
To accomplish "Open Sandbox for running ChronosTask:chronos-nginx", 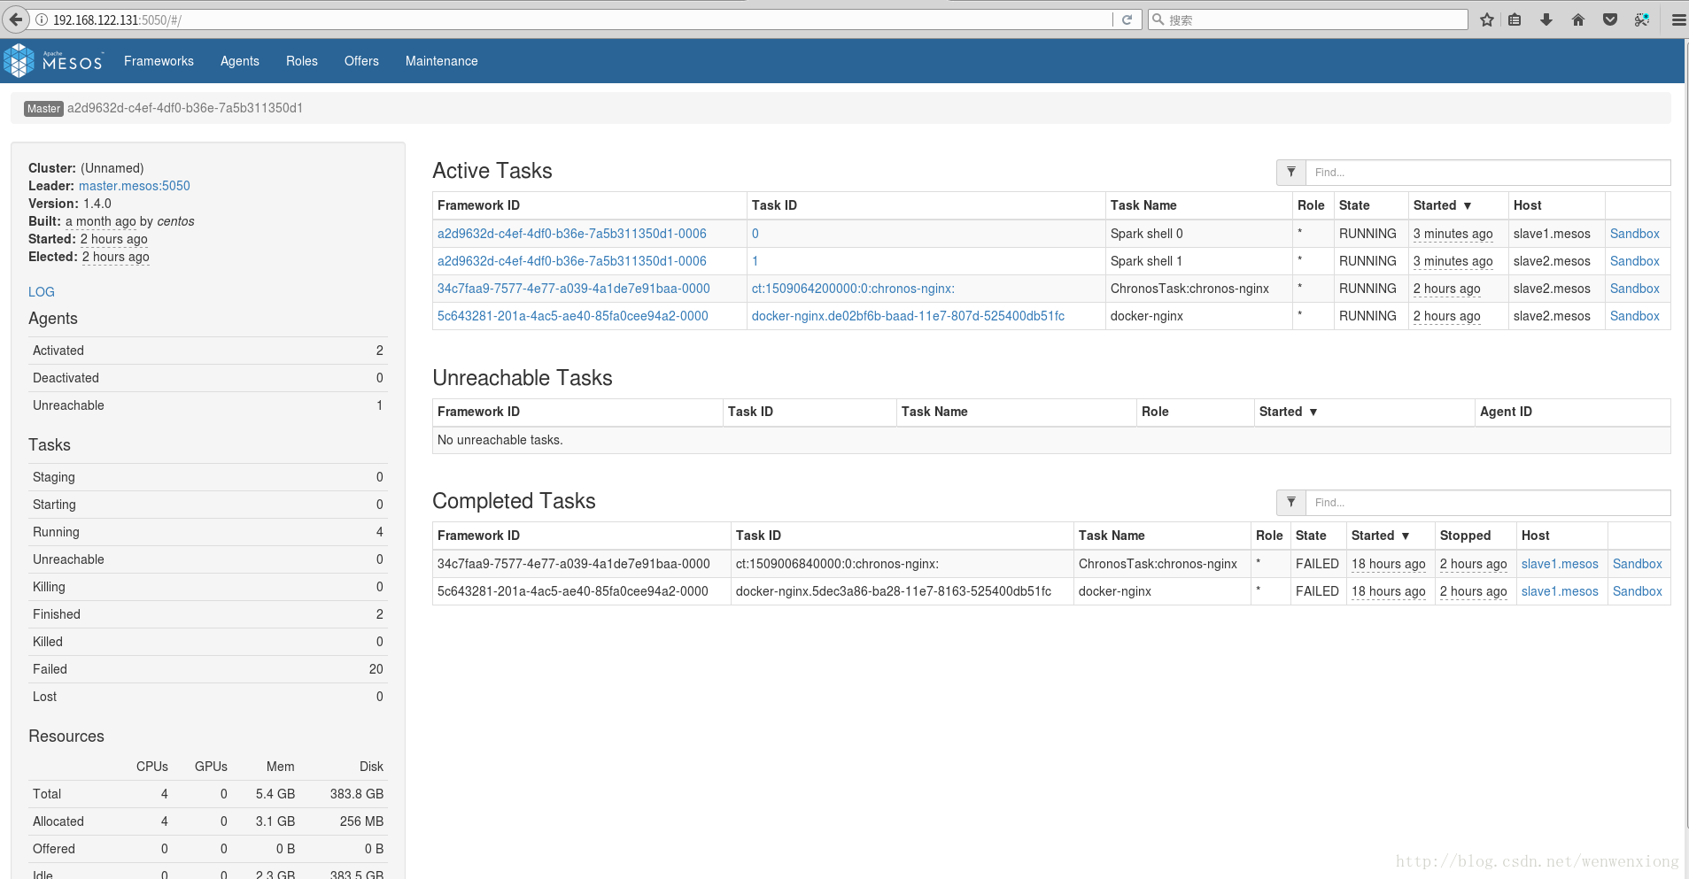I will point(1634,289).
